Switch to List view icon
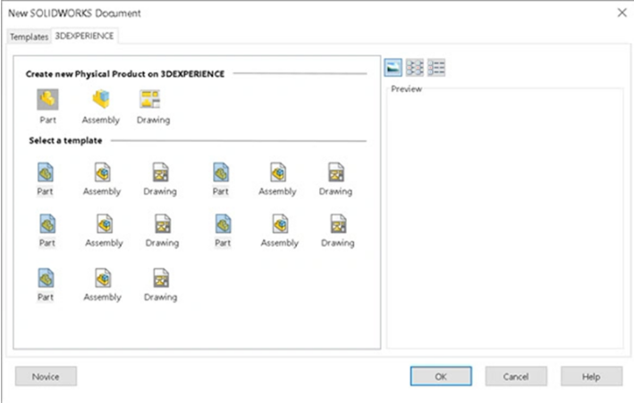The height and width of the screenshot is (403, 634). (x=415, y=68)
